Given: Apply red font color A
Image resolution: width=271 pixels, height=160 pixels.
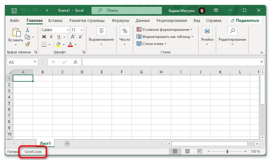Looking at the screenshot, I should coord(70,44).
